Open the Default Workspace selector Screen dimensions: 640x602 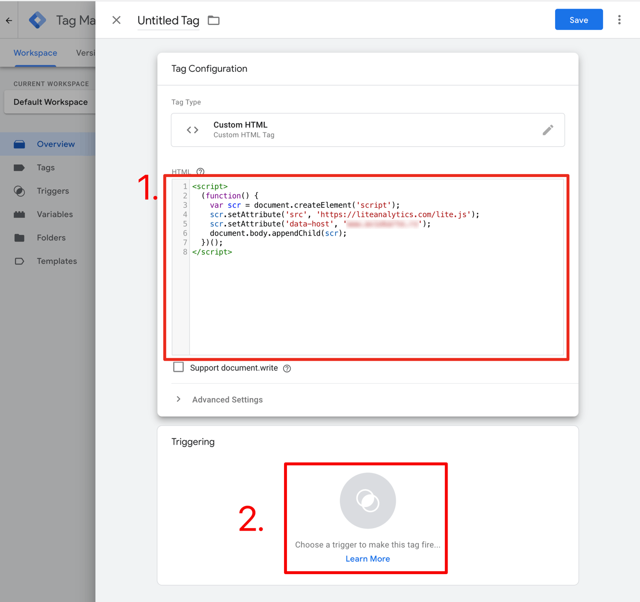click(50, 102)
